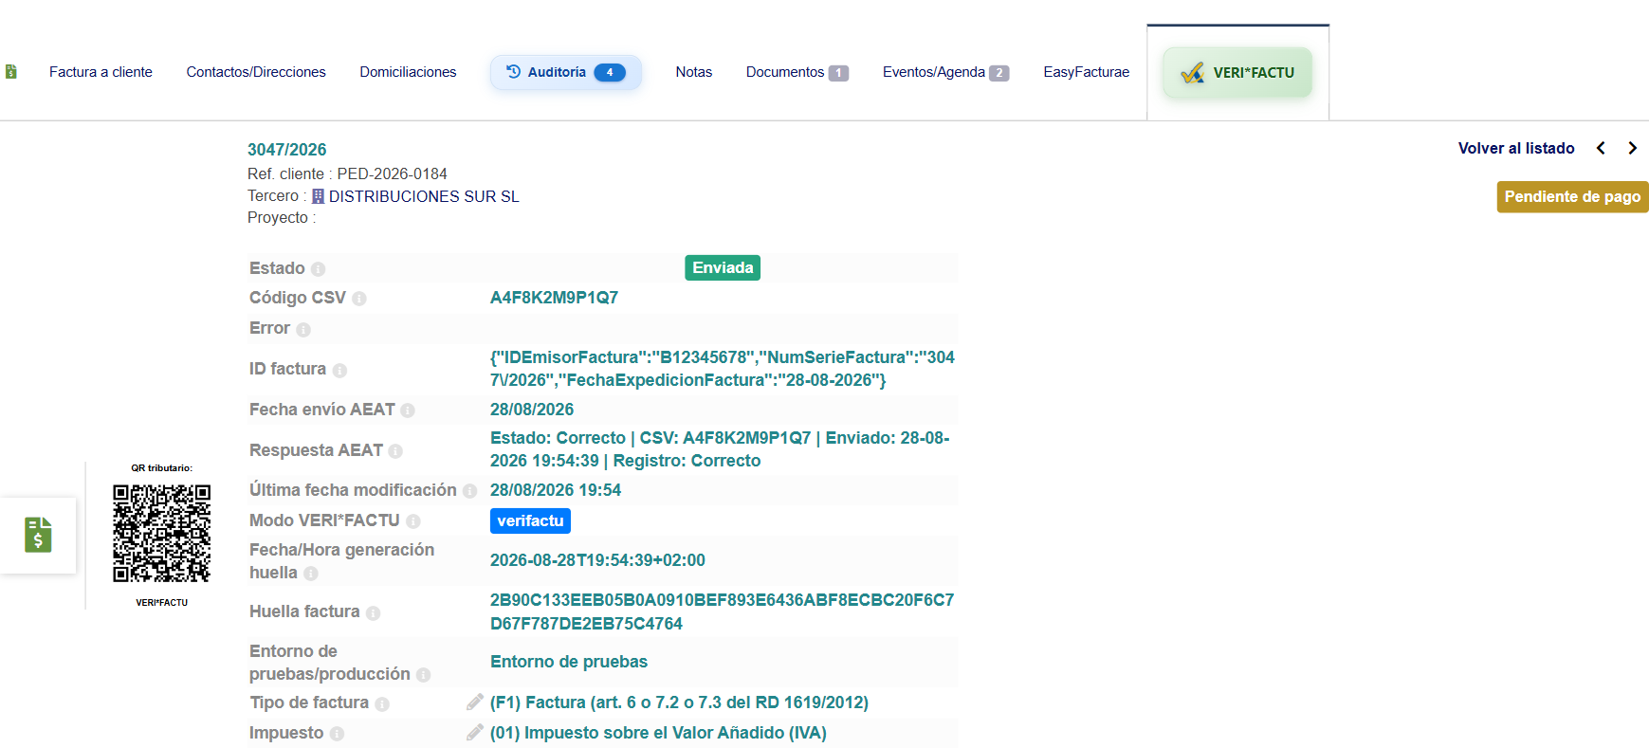Click the Pendiente de pago status badge

click(1572, 197)
